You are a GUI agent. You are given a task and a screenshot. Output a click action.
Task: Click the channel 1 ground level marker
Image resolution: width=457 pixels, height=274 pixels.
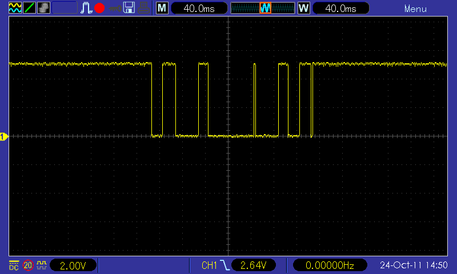pos(4,136)
